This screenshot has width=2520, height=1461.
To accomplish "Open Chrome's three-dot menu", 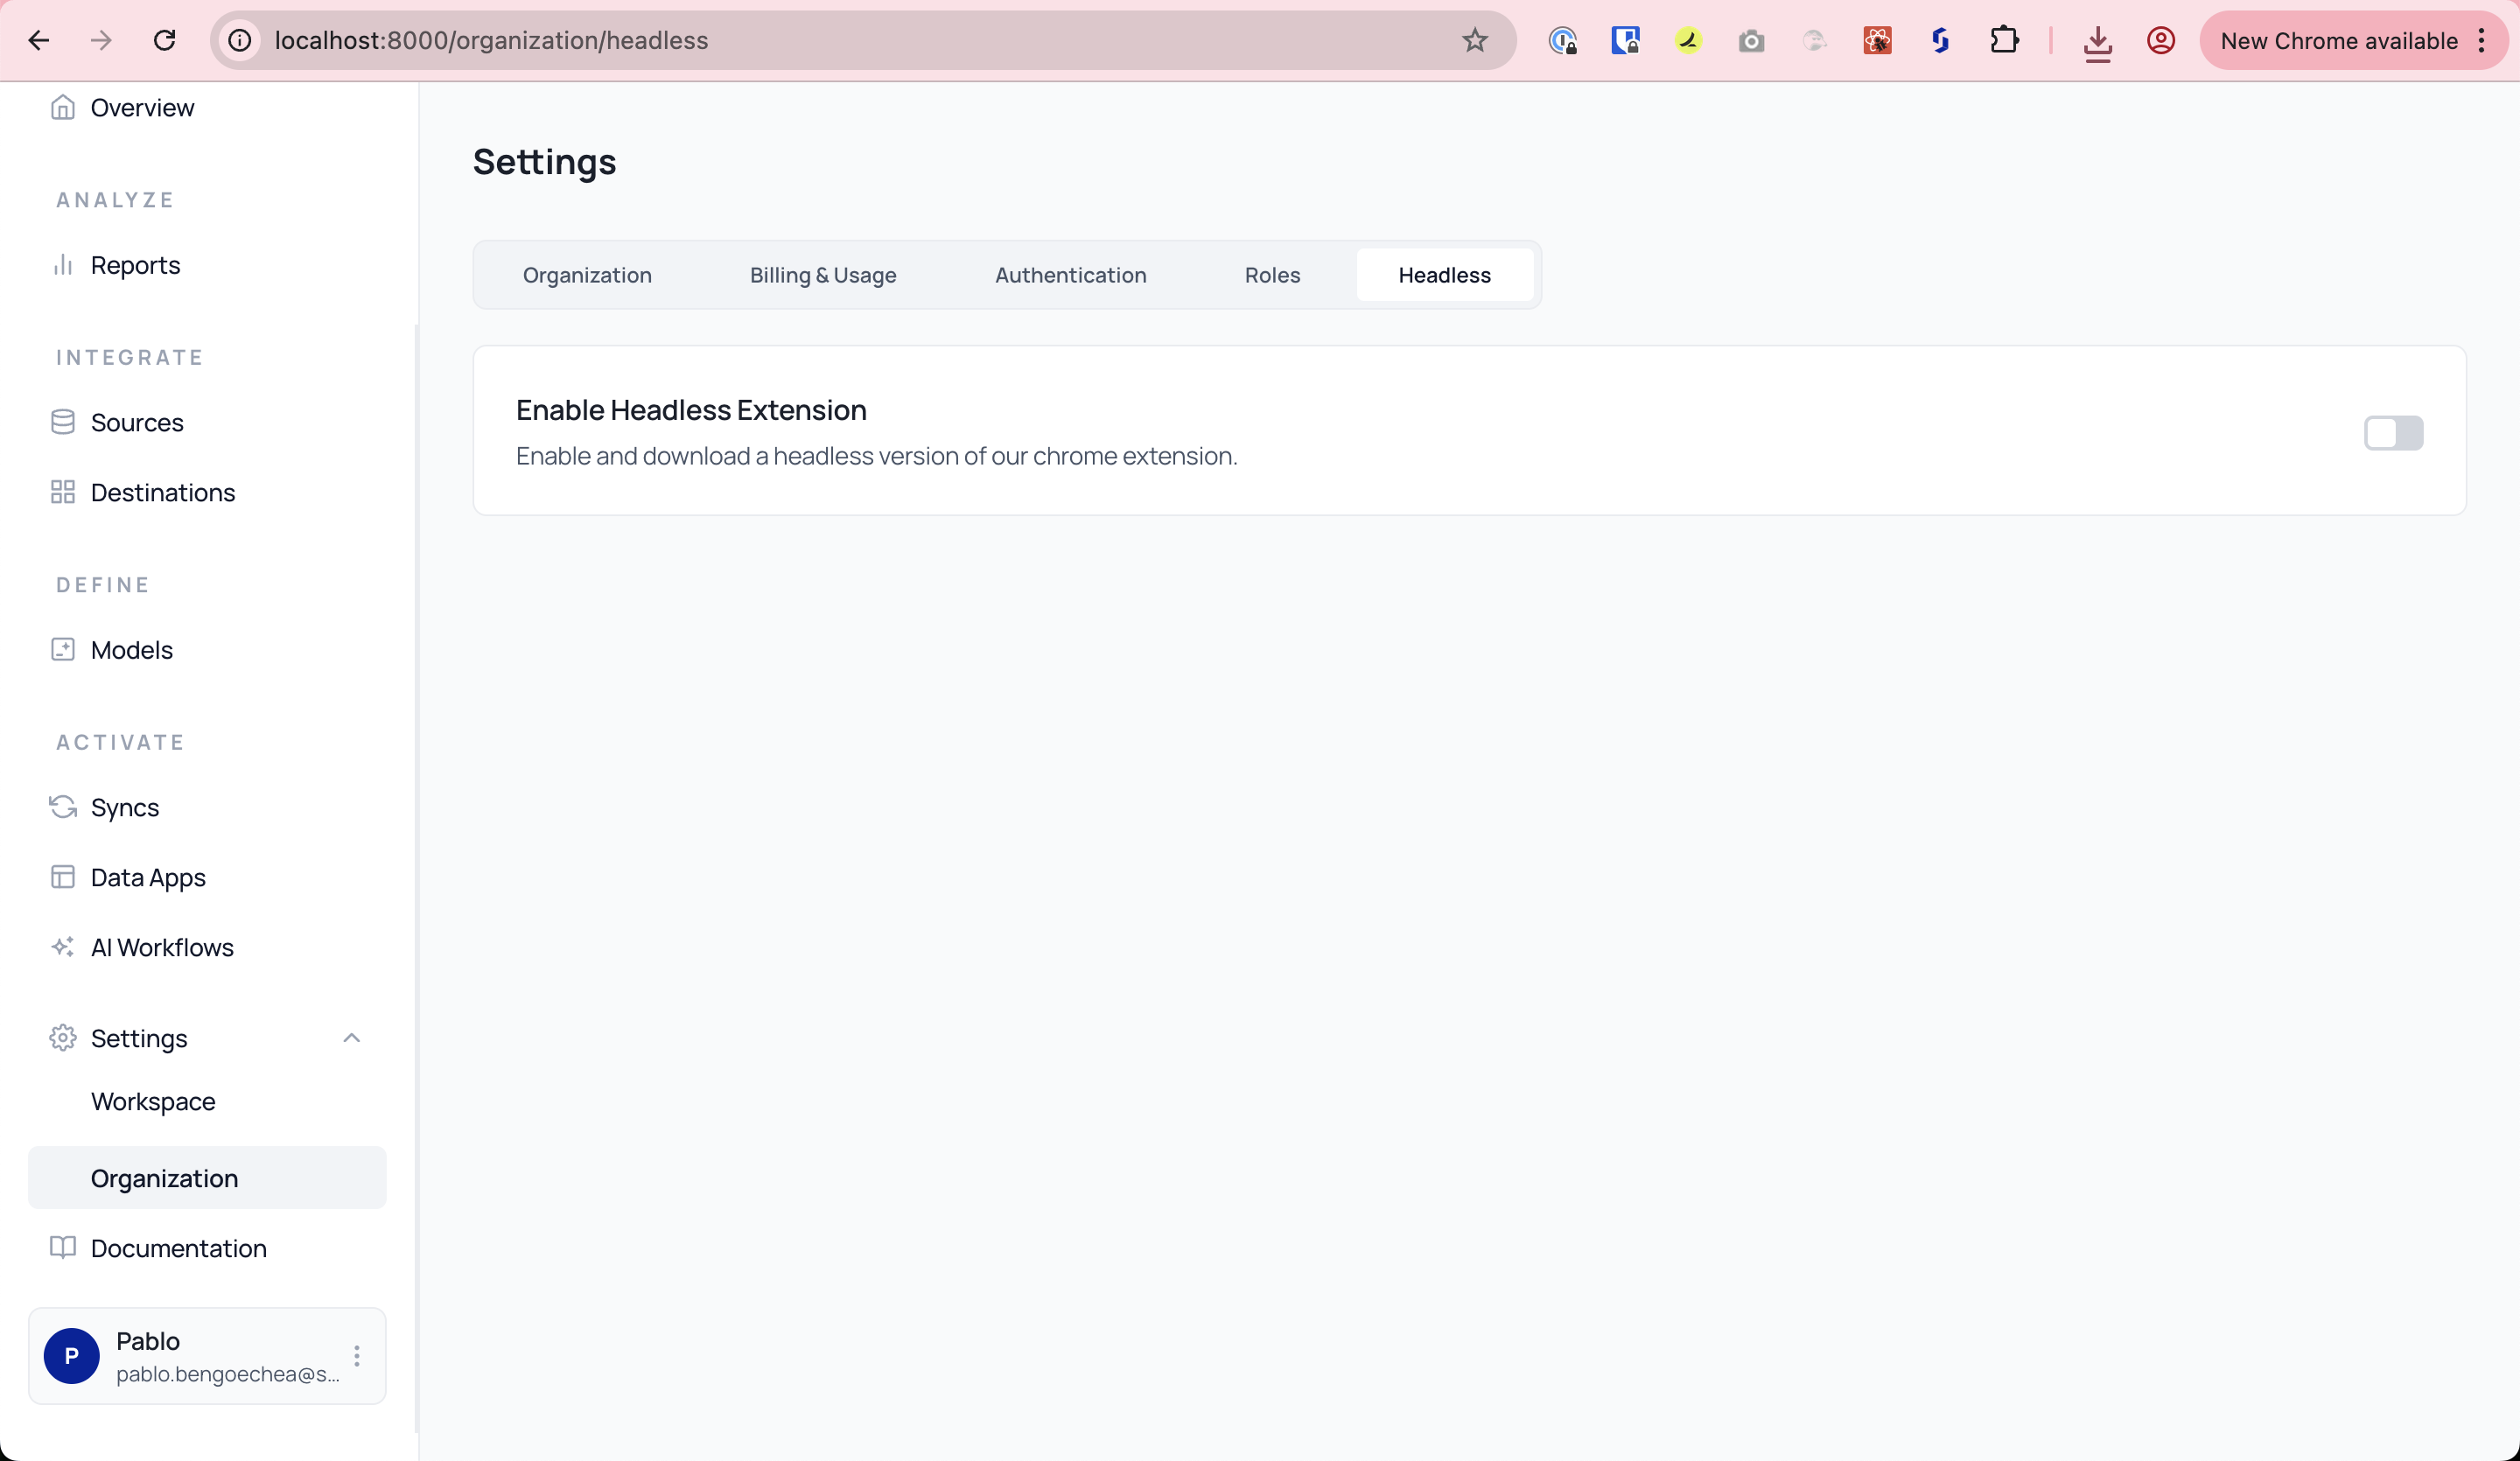I will 2482,41.
